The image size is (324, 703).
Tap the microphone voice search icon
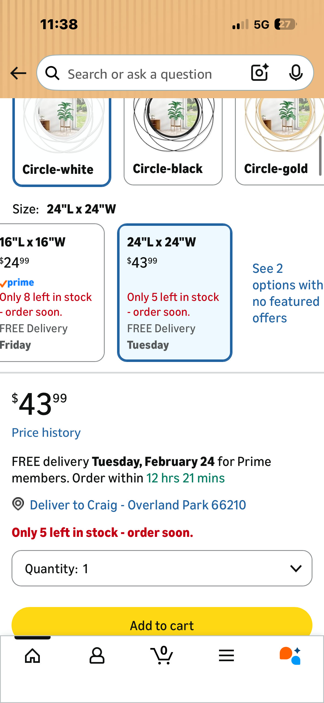point(296,73)
